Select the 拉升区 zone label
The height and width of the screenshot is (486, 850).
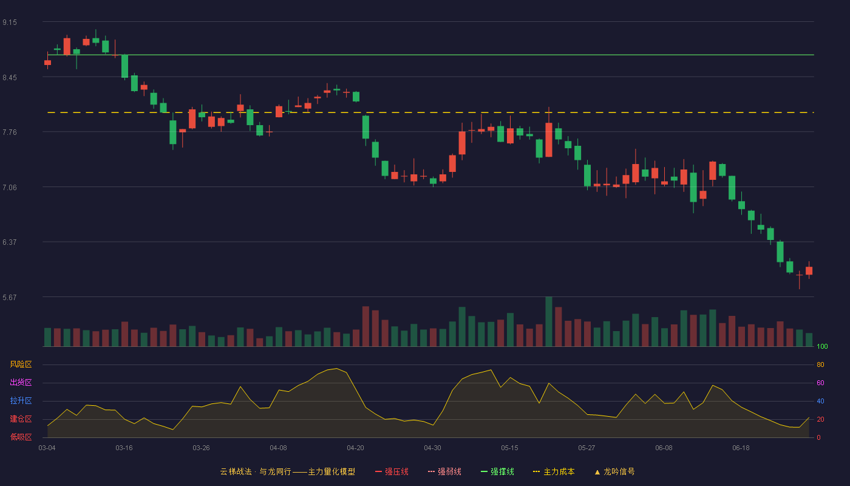tap(21, 401)
